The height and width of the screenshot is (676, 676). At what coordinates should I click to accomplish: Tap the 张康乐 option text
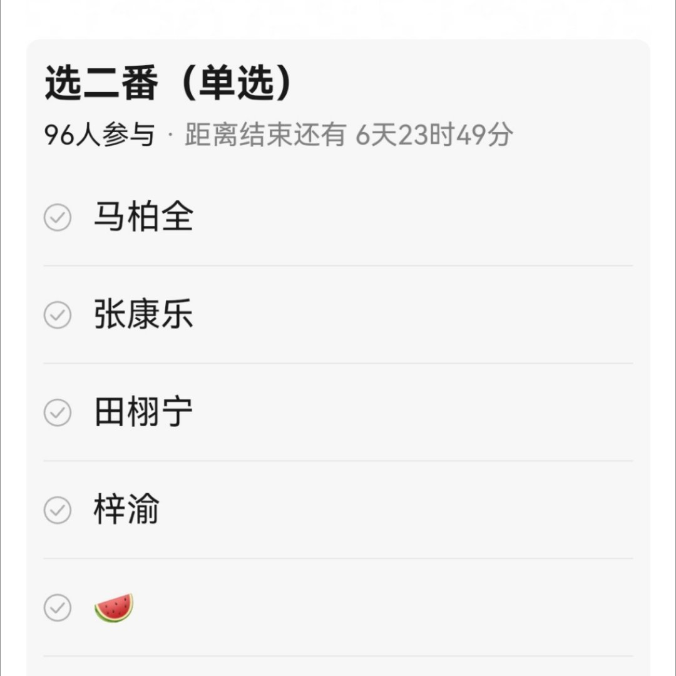coord(143,314)
